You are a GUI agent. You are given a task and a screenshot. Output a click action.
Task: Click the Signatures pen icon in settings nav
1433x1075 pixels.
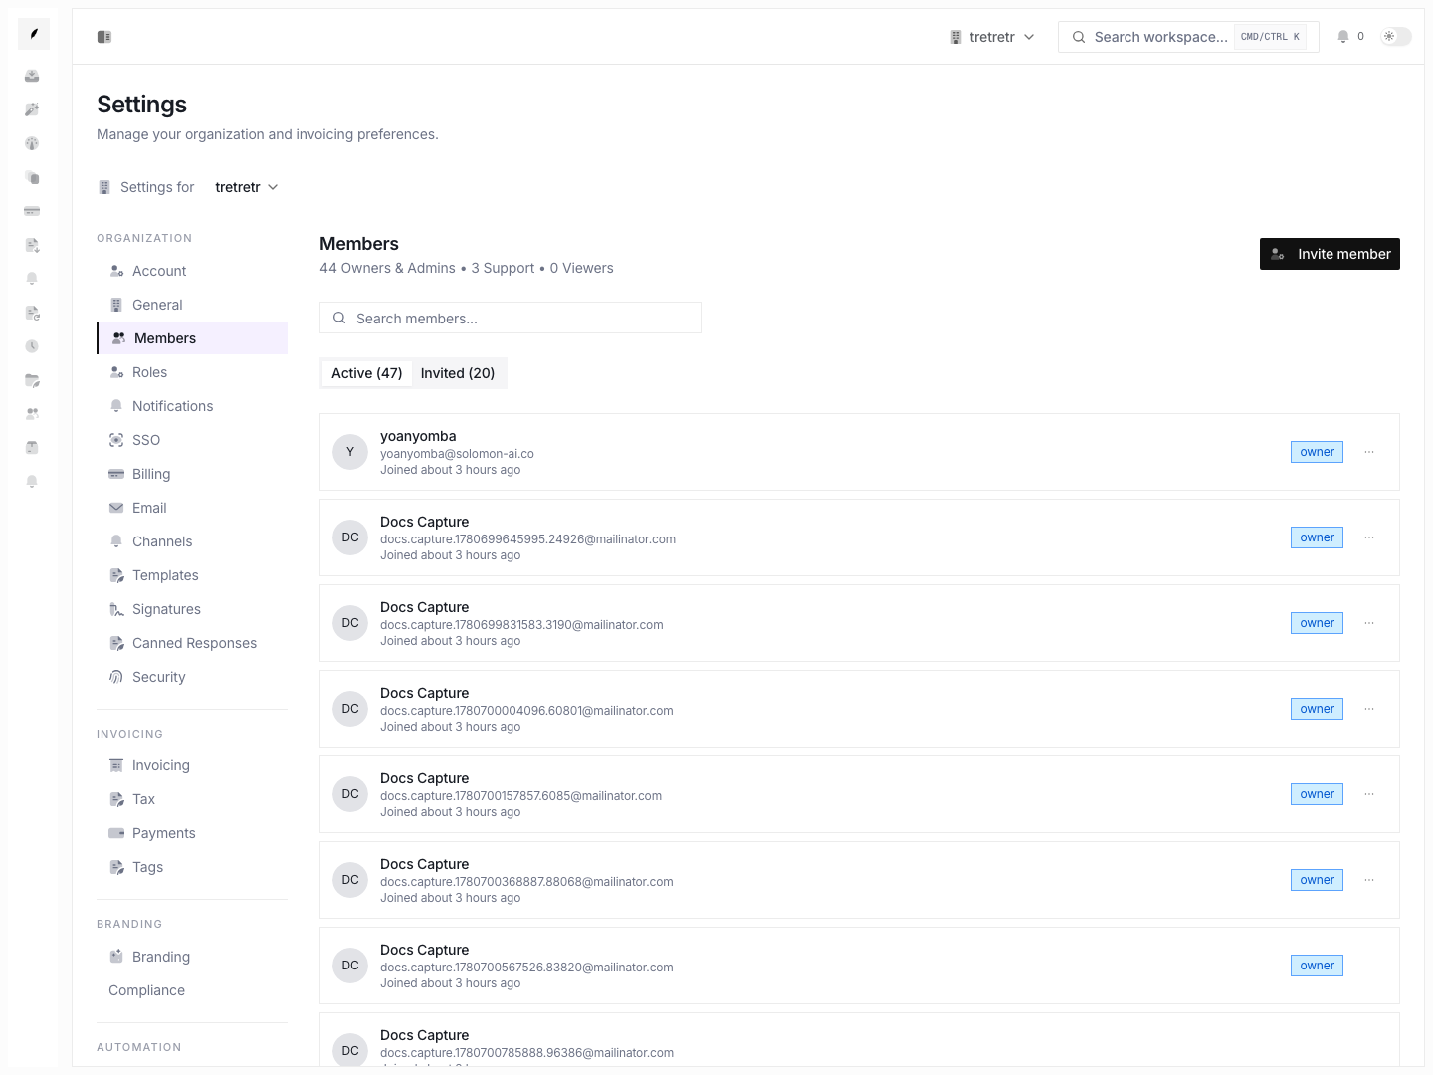116,609
